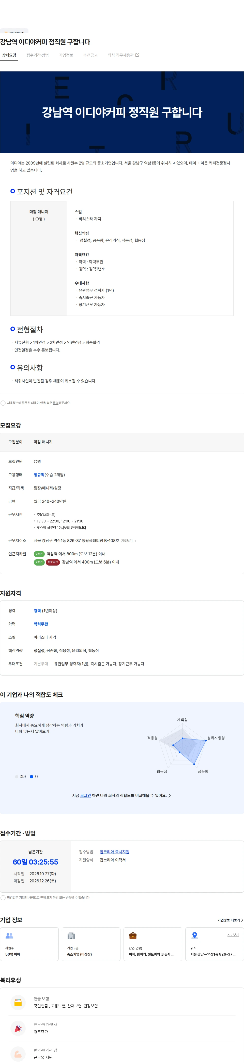Click the 바리스타 자격 skill in 지원자격

pos(45,637)
